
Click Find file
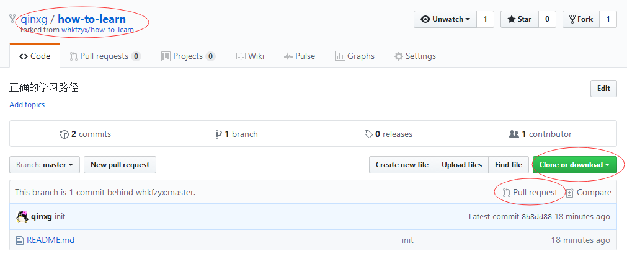coord(509,165)
